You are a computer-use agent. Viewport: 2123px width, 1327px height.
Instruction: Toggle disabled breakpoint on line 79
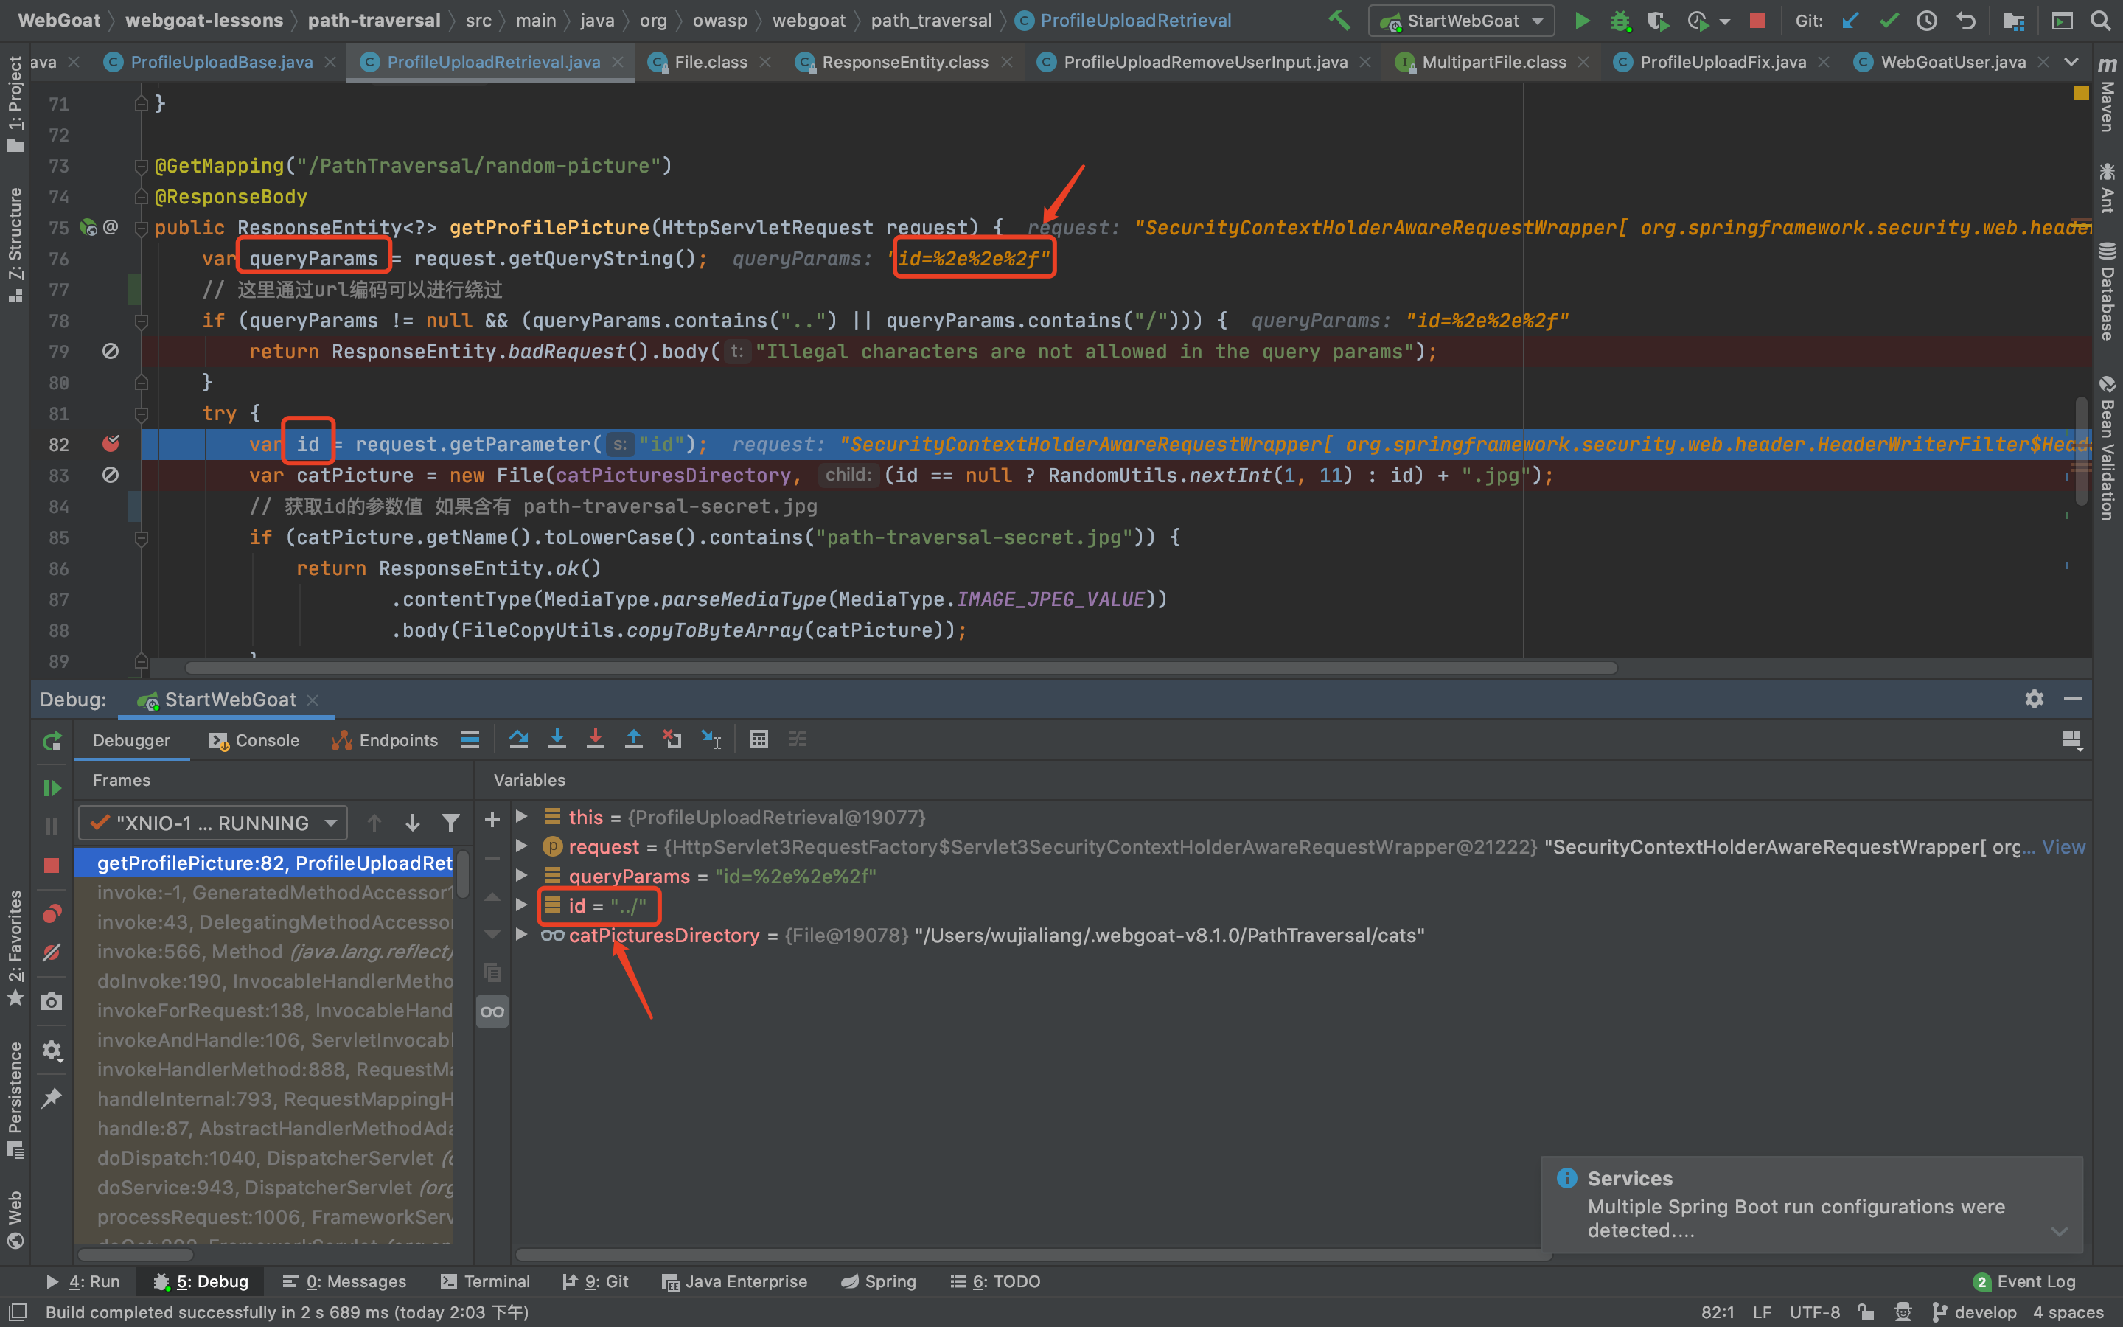pyautogui.click(x=111, y=351)
